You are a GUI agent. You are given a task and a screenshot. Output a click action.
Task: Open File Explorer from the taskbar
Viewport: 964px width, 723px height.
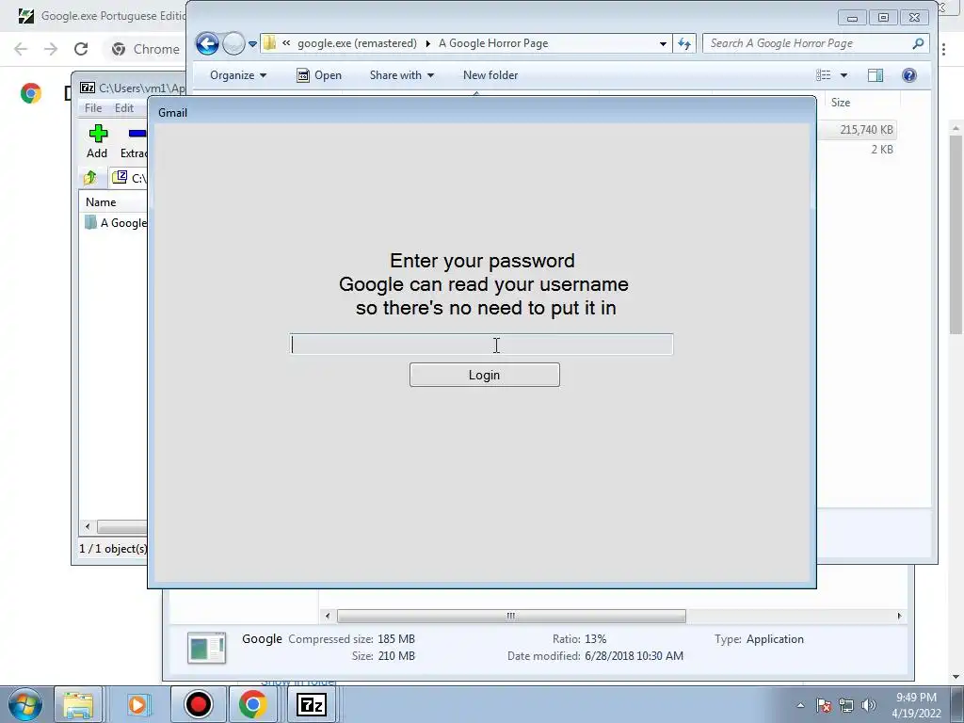point(78,704)
